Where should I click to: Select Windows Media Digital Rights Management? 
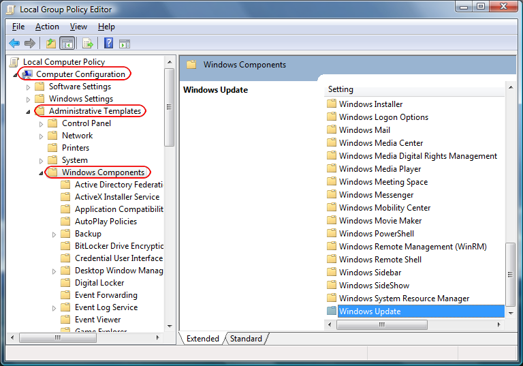[418, 156]
